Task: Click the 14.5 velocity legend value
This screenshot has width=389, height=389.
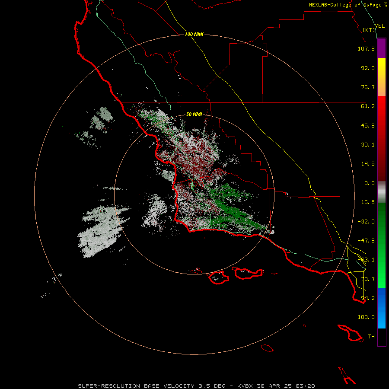Action: coord(368,164)
